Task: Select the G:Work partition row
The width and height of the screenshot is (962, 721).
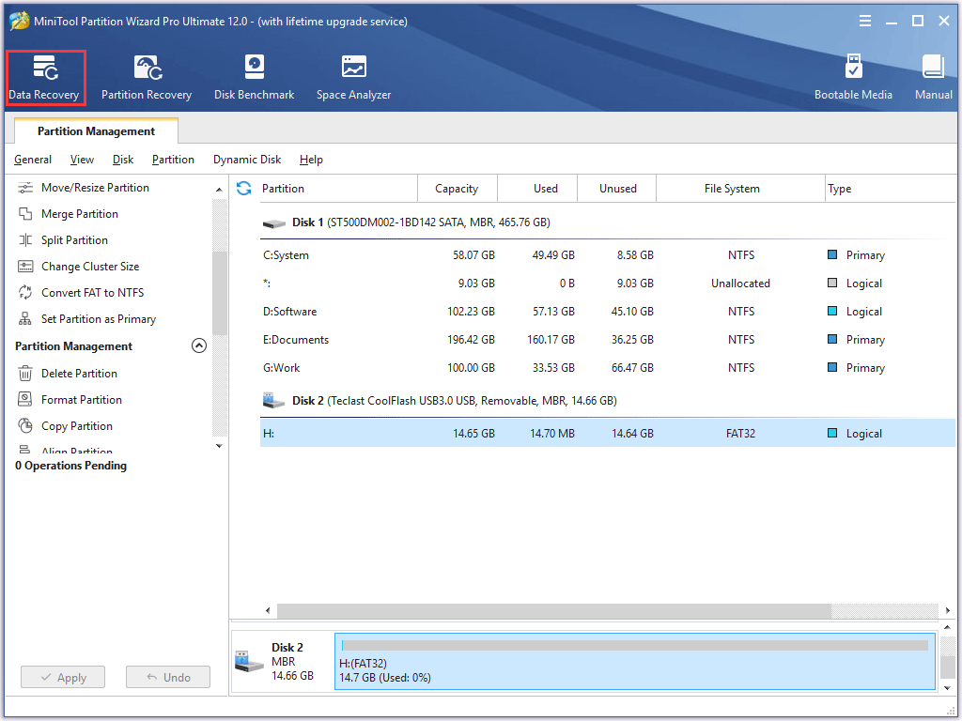Action: (x=608, y=368)
